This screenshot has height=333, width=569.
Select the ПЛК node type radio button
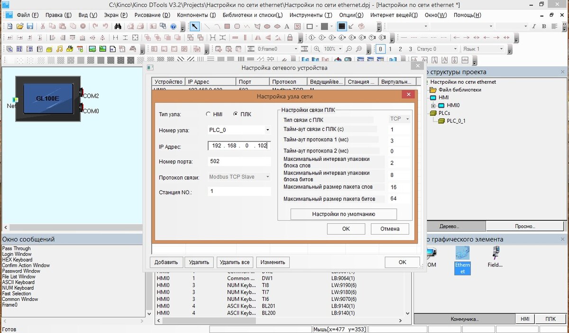tap(236, 114)
